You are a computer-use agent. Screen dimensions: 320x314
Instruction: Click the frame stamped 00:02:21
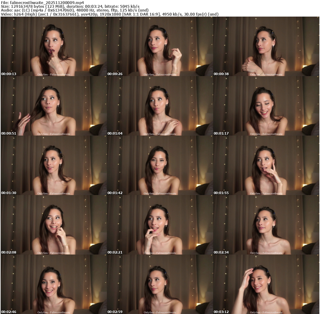point(160,225)
